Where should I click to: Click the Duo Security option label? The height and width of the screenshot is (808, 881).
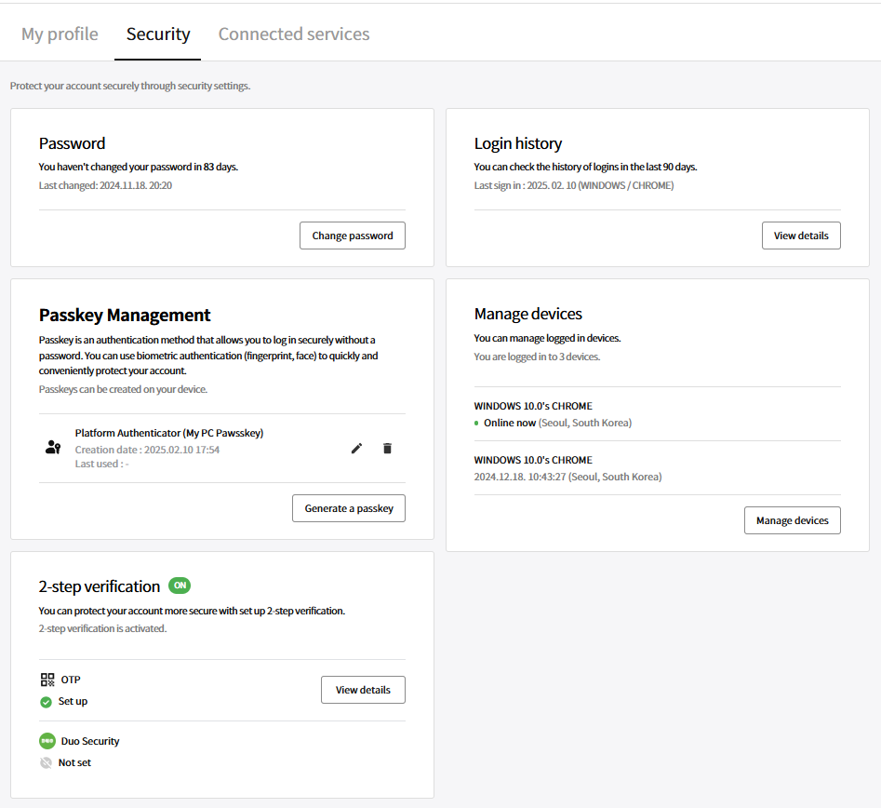pos(90,741)
